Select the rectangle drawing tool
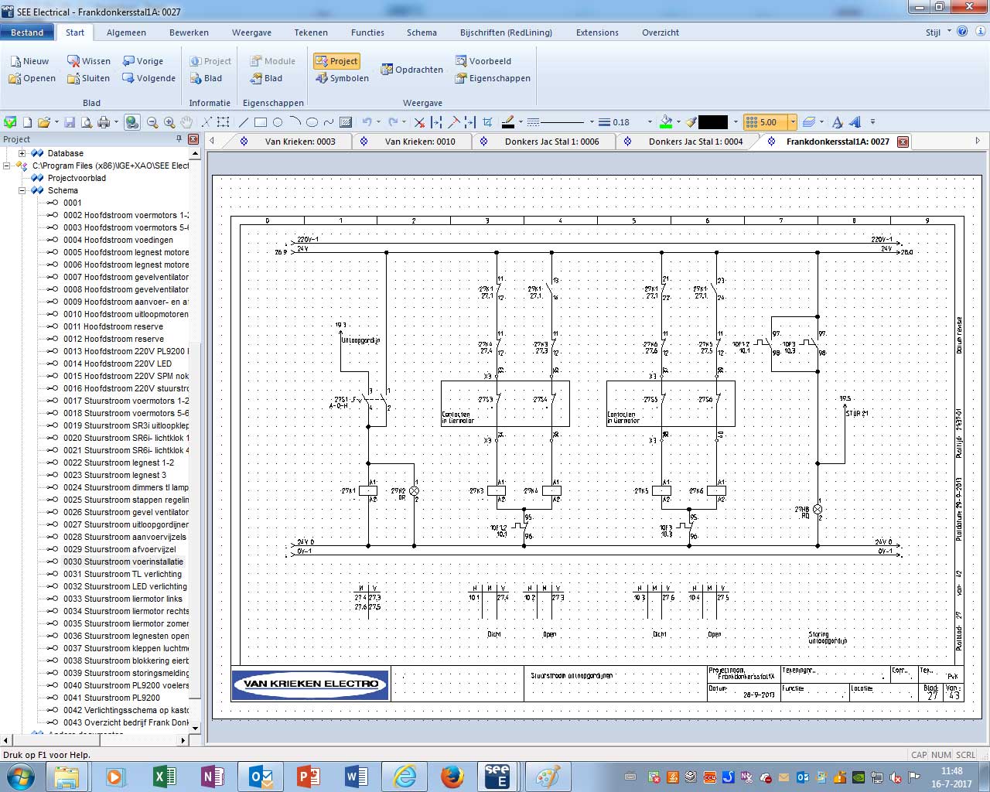Viewport: 990px width, 792px height. pyautogui.click(x=261, y=122)
